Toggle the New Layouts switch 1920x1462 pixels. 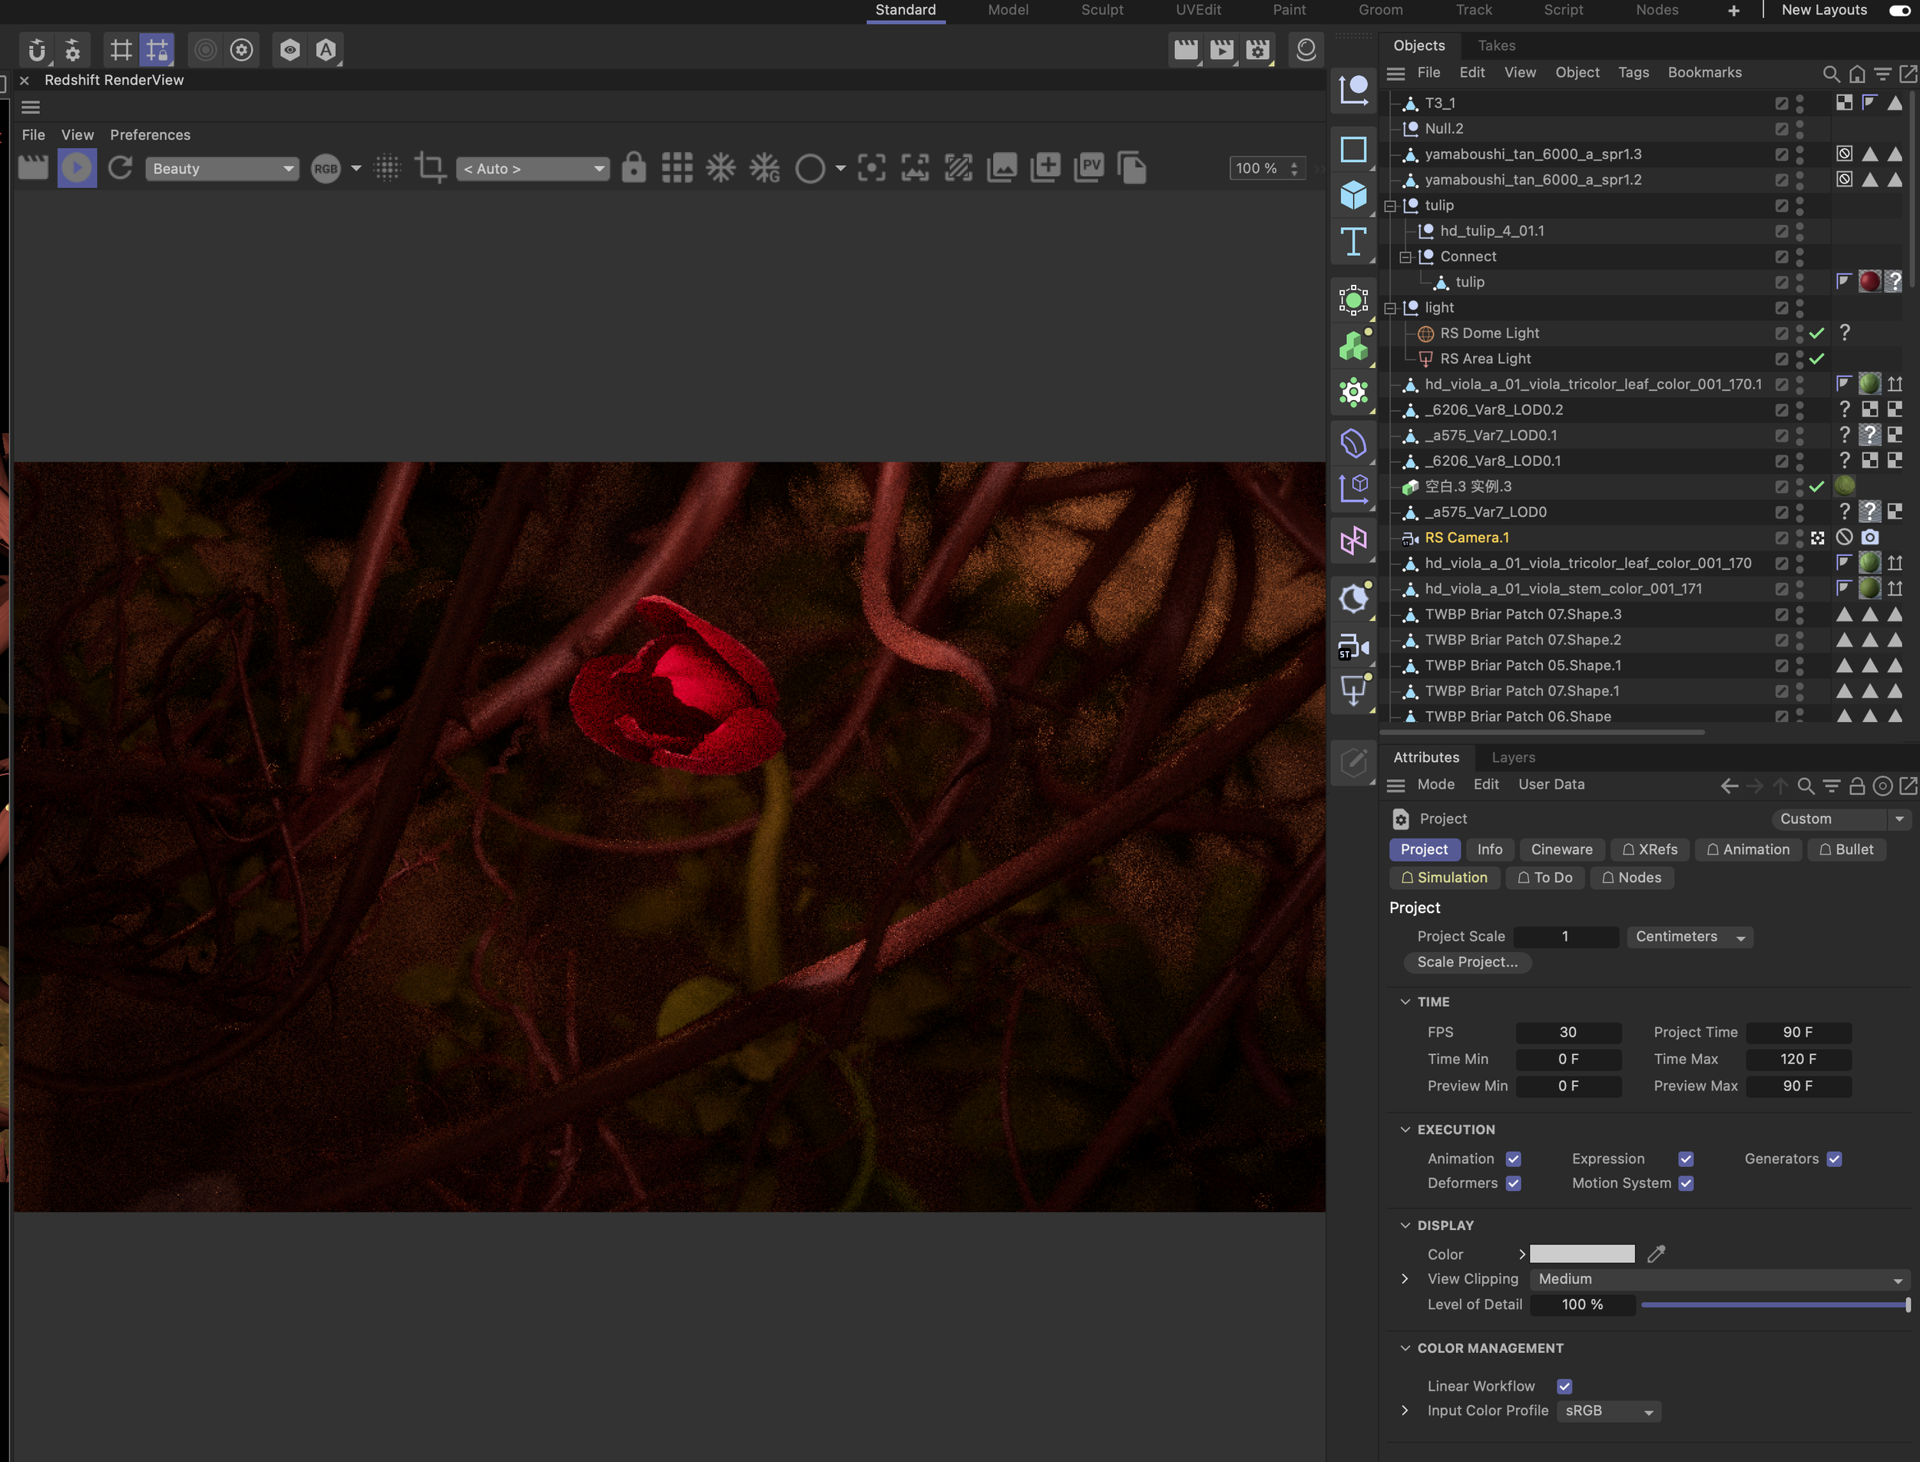coord(1899,11)
